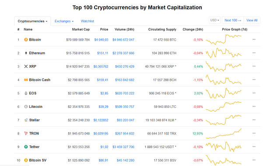Click the View All button
The image size is (266, 166).
(252, 20)
